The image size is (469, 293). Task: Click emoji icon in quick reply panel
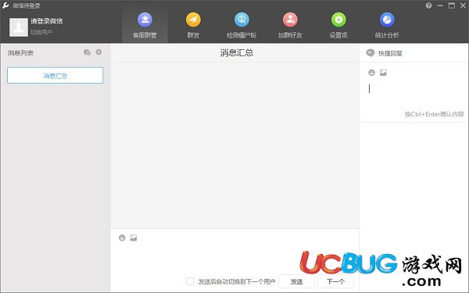pos(371,73)
